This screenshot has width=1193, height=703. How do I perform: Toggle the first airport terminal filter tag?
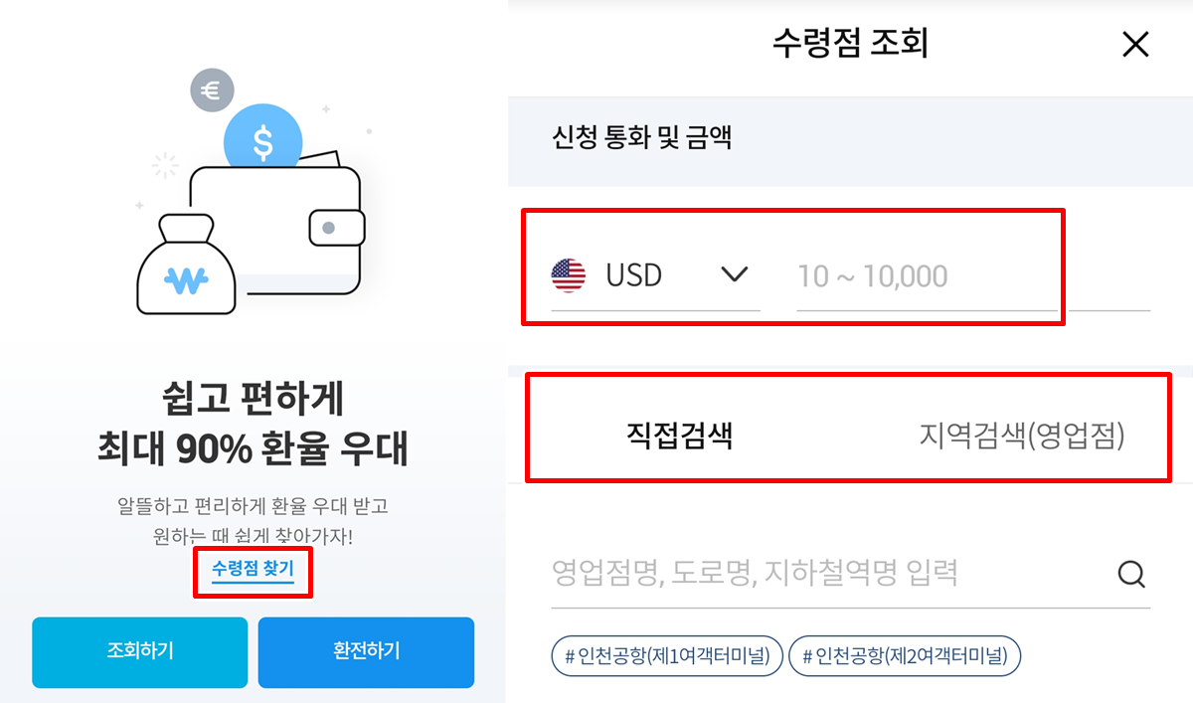pyautogui.click(x=666, y=655)
